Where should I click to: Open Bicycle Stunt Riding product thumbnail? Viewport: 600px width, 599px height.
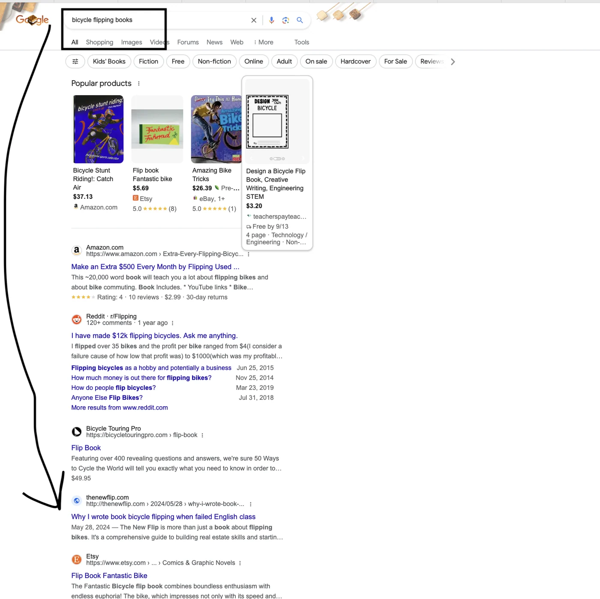coord(98,129)
